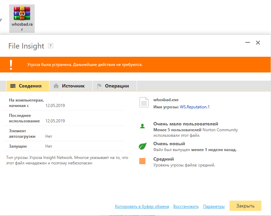
Task: Click the orange exclamation warning icon
Action: click(x=11, y=65)
